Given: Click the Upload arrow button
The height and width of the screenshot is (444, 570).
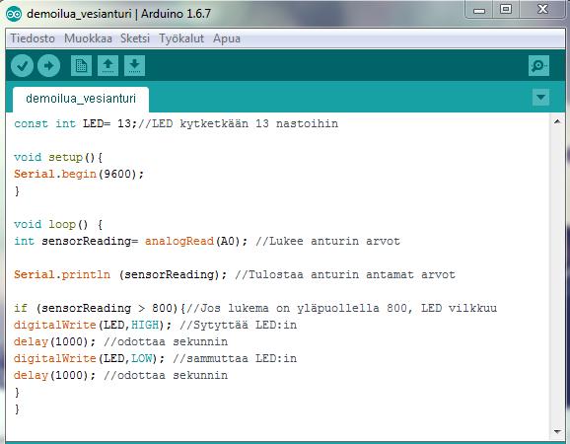Looking at the screenshot, I should [48, 66].
